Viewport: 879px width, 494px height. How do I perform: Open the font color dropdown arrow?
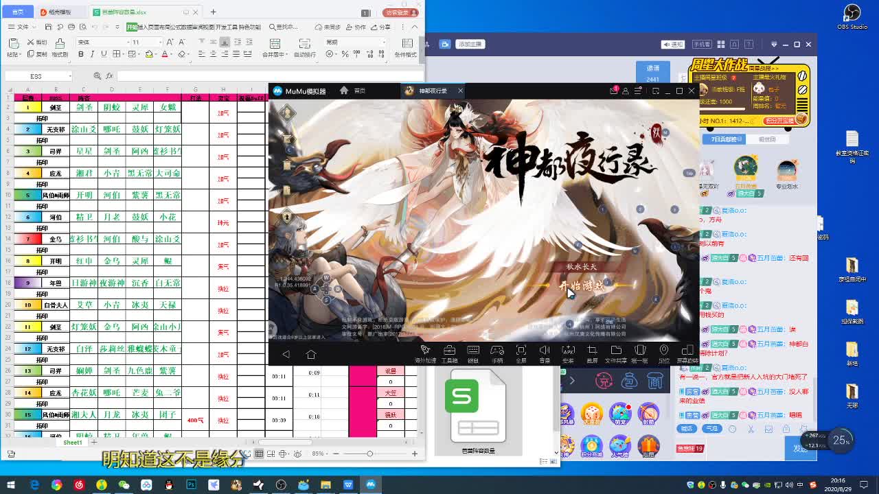(171, 54)
